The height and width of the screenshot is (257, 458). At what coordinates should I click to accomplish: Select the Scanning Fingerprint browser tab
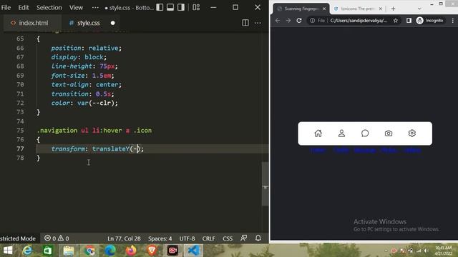301,9
